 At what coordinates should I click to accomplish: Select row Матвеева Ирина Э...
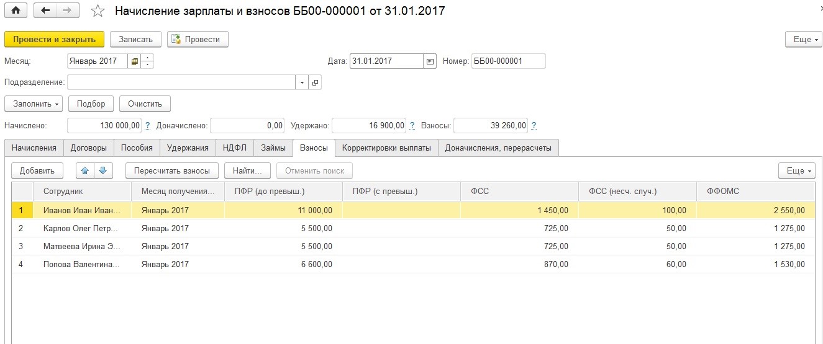413,246
